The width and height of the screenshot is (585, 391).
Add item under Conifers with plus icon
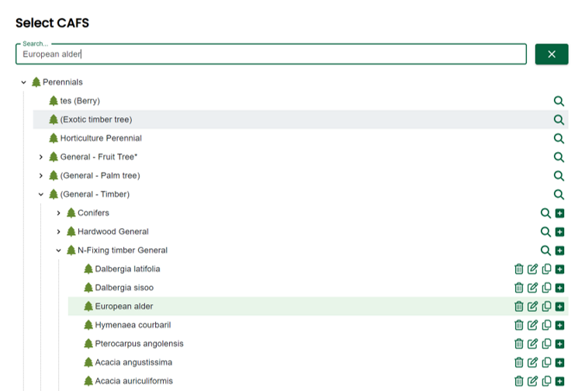pyautogui.click(x=559, y=213)
